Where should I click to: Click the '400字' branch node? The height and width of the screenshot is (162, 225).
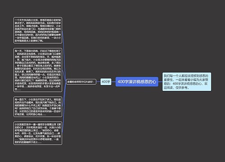pyautogui.click(x=106, y=82)
